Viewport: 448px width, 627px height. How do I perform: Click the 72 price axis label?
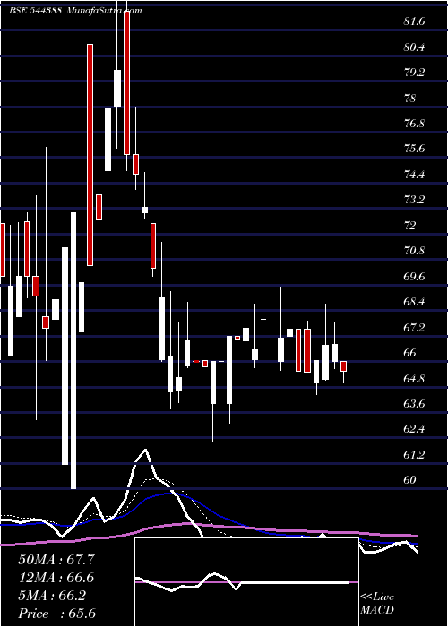(410, 225)
